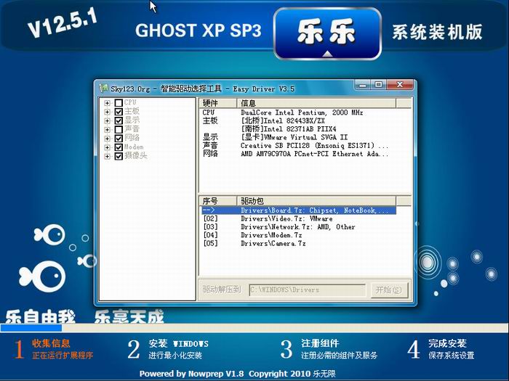This screenshot has width=509, height=381.
Task: Click the driver extract path field
Action: click(x=308, y=290)
